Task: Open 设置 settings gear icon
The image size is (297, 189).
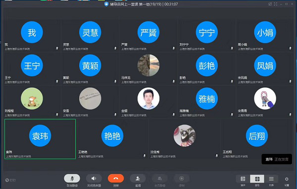Action: pyautogui.click(x=287, y=179)
